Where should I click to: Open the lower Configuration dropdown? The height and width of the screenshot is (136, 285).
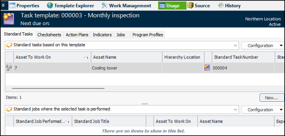point(263,110)
